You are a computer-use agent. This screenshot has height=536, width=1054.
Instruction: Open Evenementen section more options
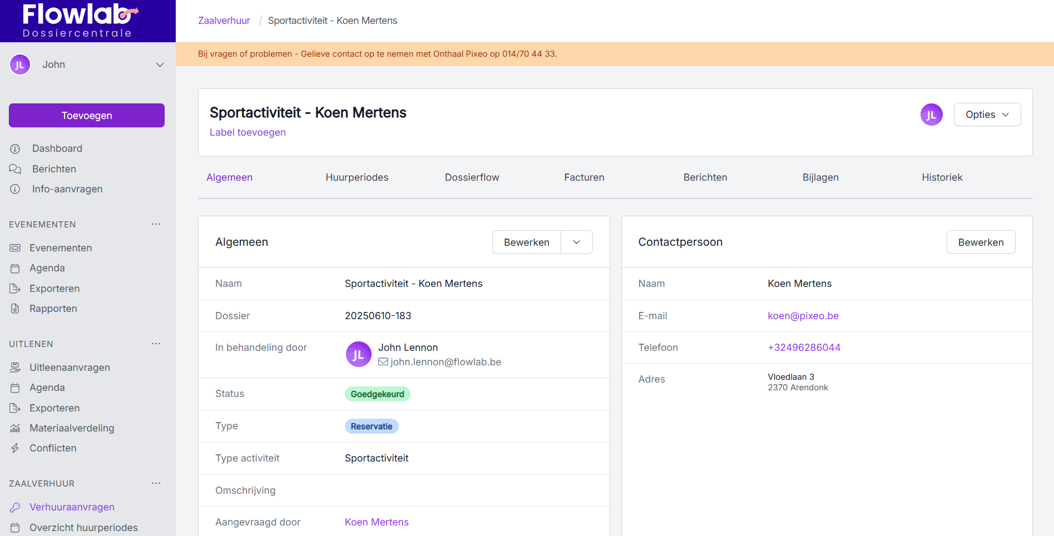(156, 224)
